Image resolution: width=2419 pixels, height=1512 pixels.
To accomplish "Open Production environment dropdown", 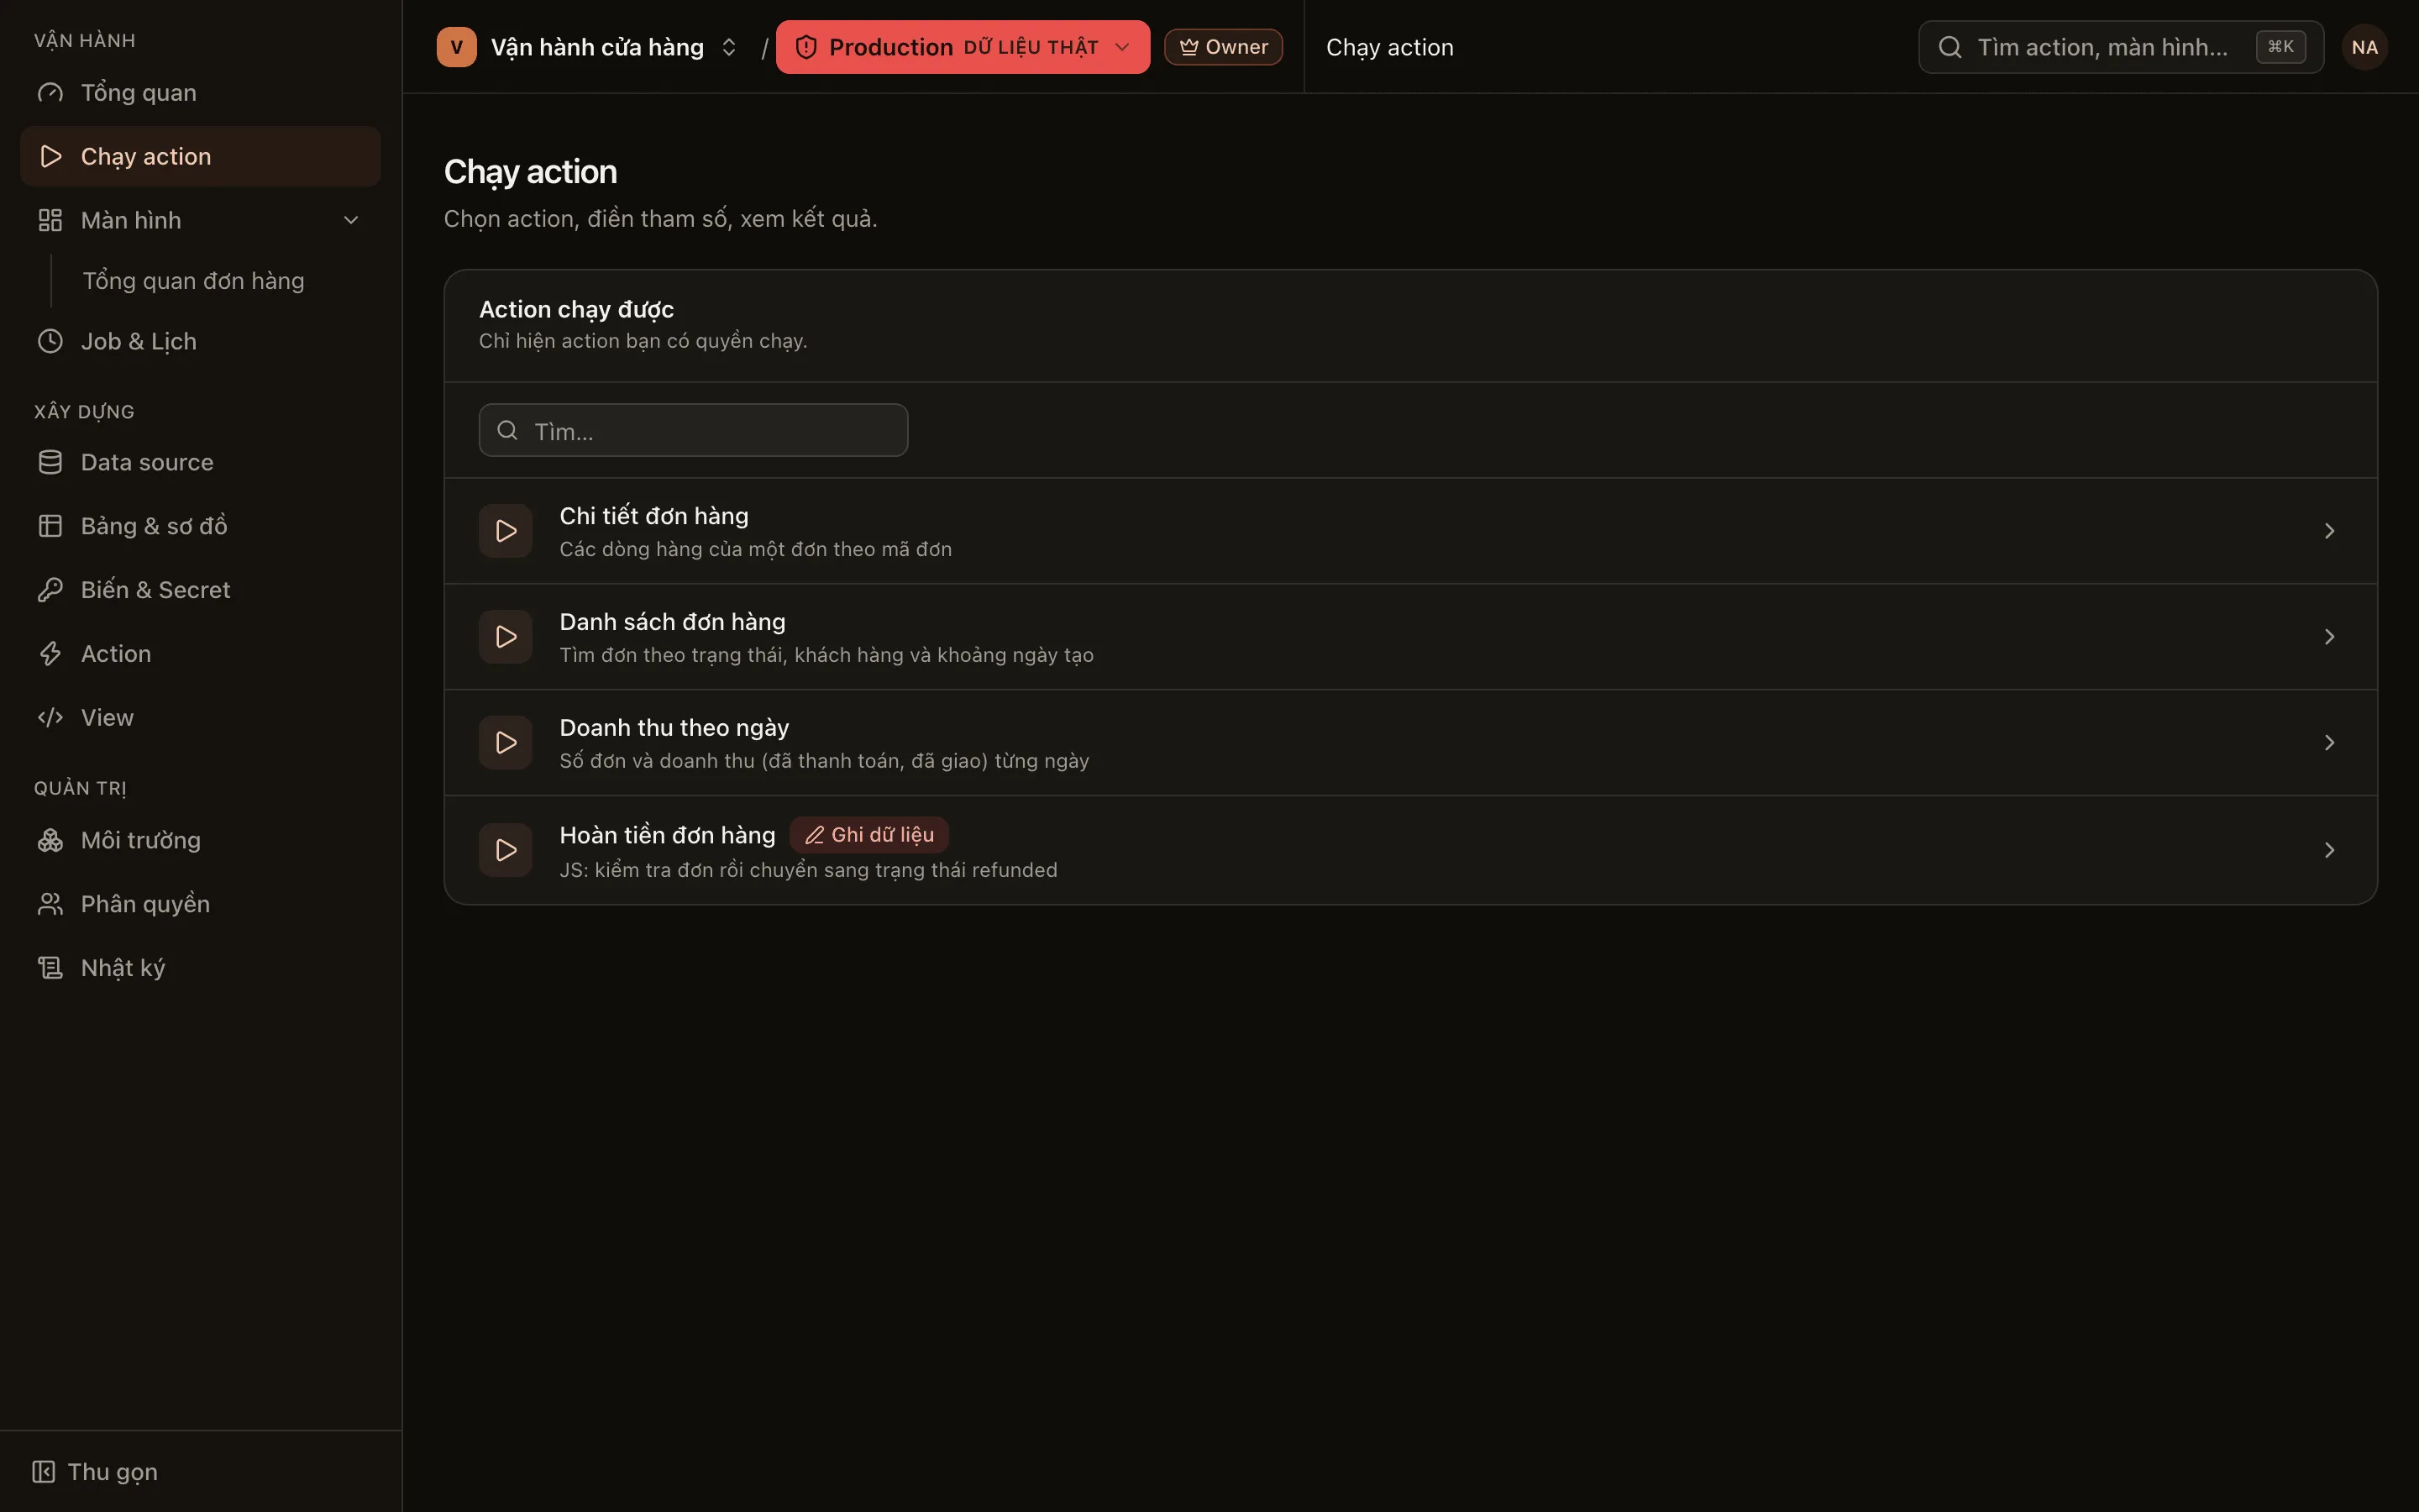I will click(963, 47).
